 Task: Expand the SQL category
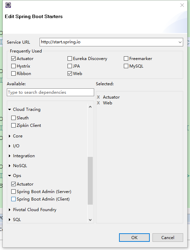pos(10,220)
